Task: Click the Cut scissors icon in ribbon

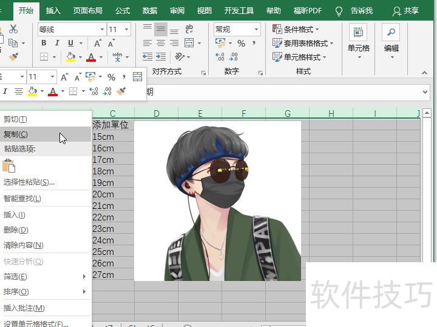Action: click(x=13, y=29)
